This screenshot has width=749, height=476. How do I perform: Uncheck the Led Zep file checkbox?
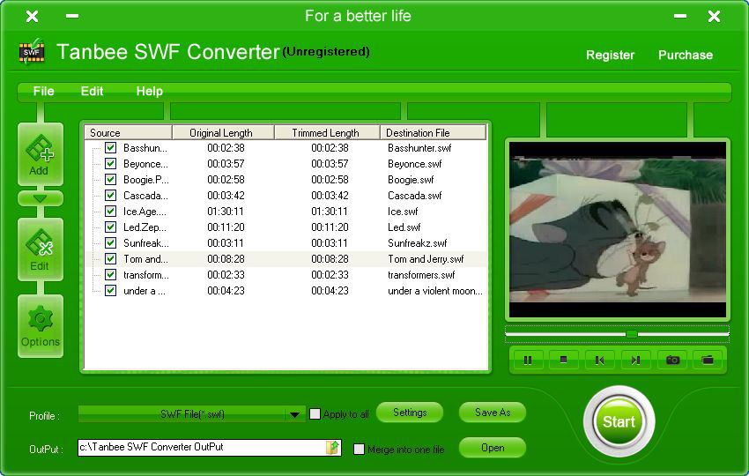(x=110, y=227)
